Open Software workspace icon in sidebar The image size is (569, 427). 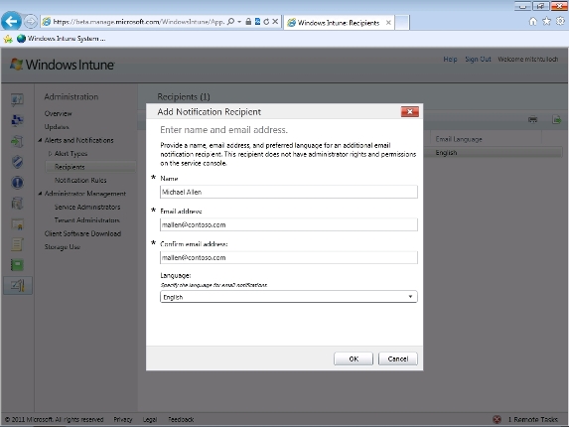tap(17, 204)
